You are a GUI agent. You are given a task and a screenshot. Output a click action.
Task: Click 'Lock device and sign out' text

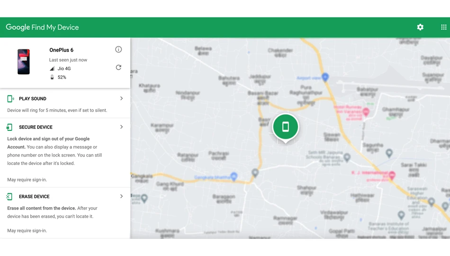coord(48,143)
